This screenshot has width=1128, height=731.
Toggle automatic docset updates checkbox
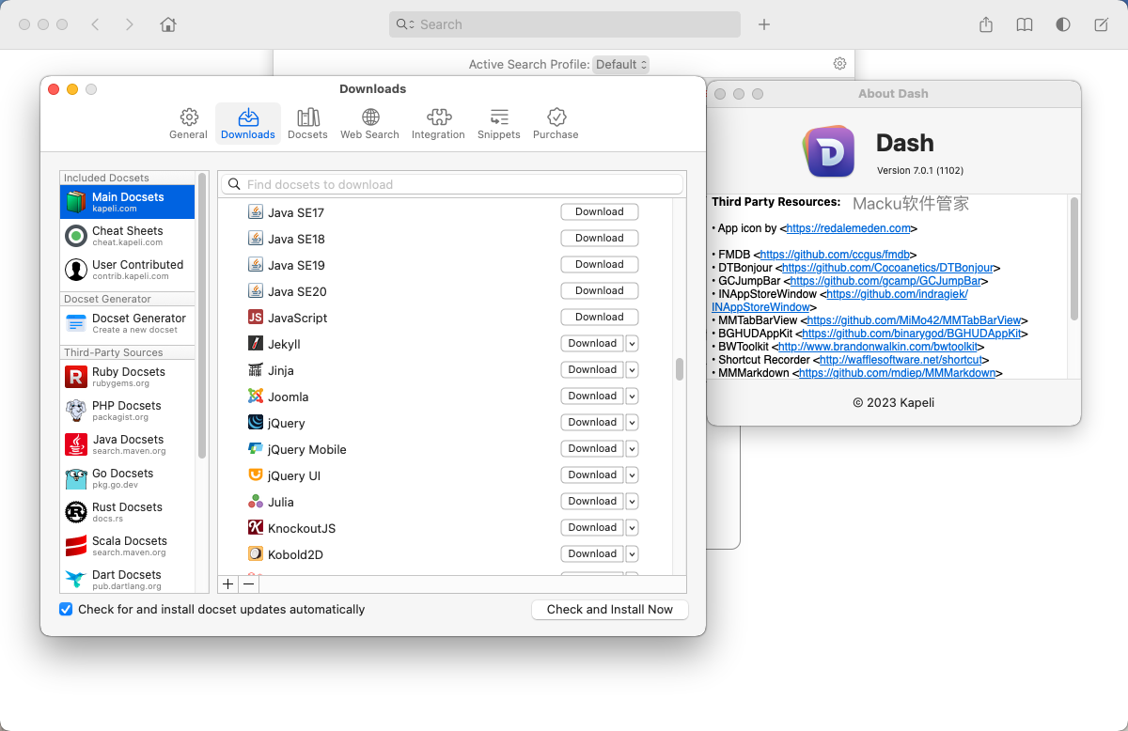pos(66,609)
